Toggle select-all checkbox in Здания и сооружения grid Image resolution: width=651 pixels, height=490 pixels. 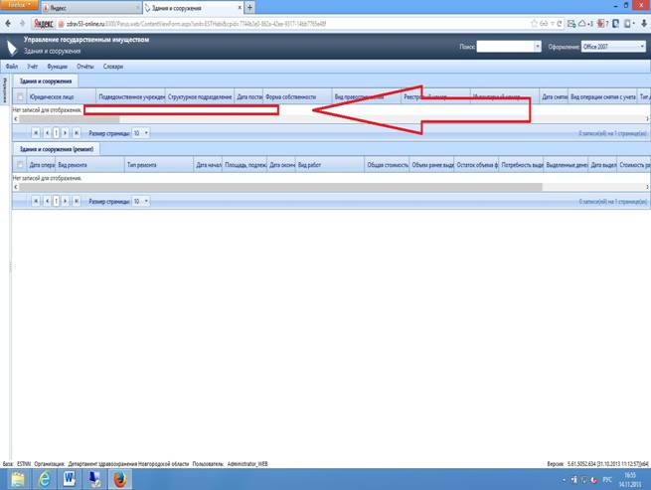point(20,97)
